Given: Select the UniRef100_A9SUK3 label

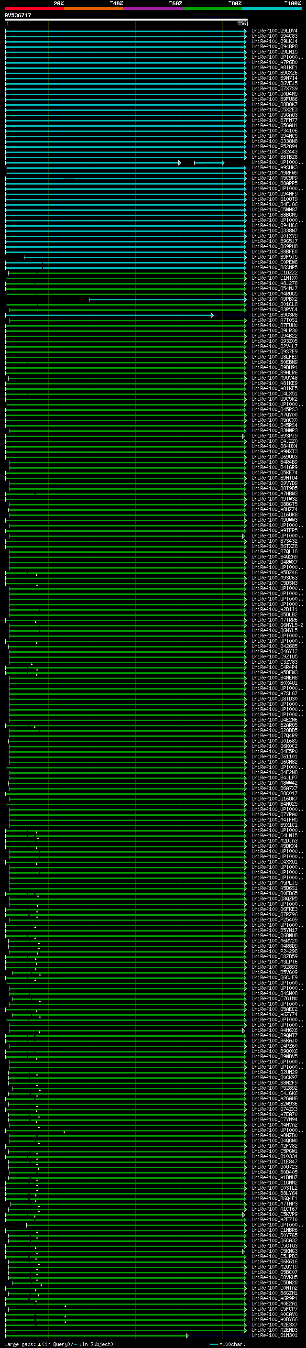Looking at the screenshot, I should [x=274, y=167].
